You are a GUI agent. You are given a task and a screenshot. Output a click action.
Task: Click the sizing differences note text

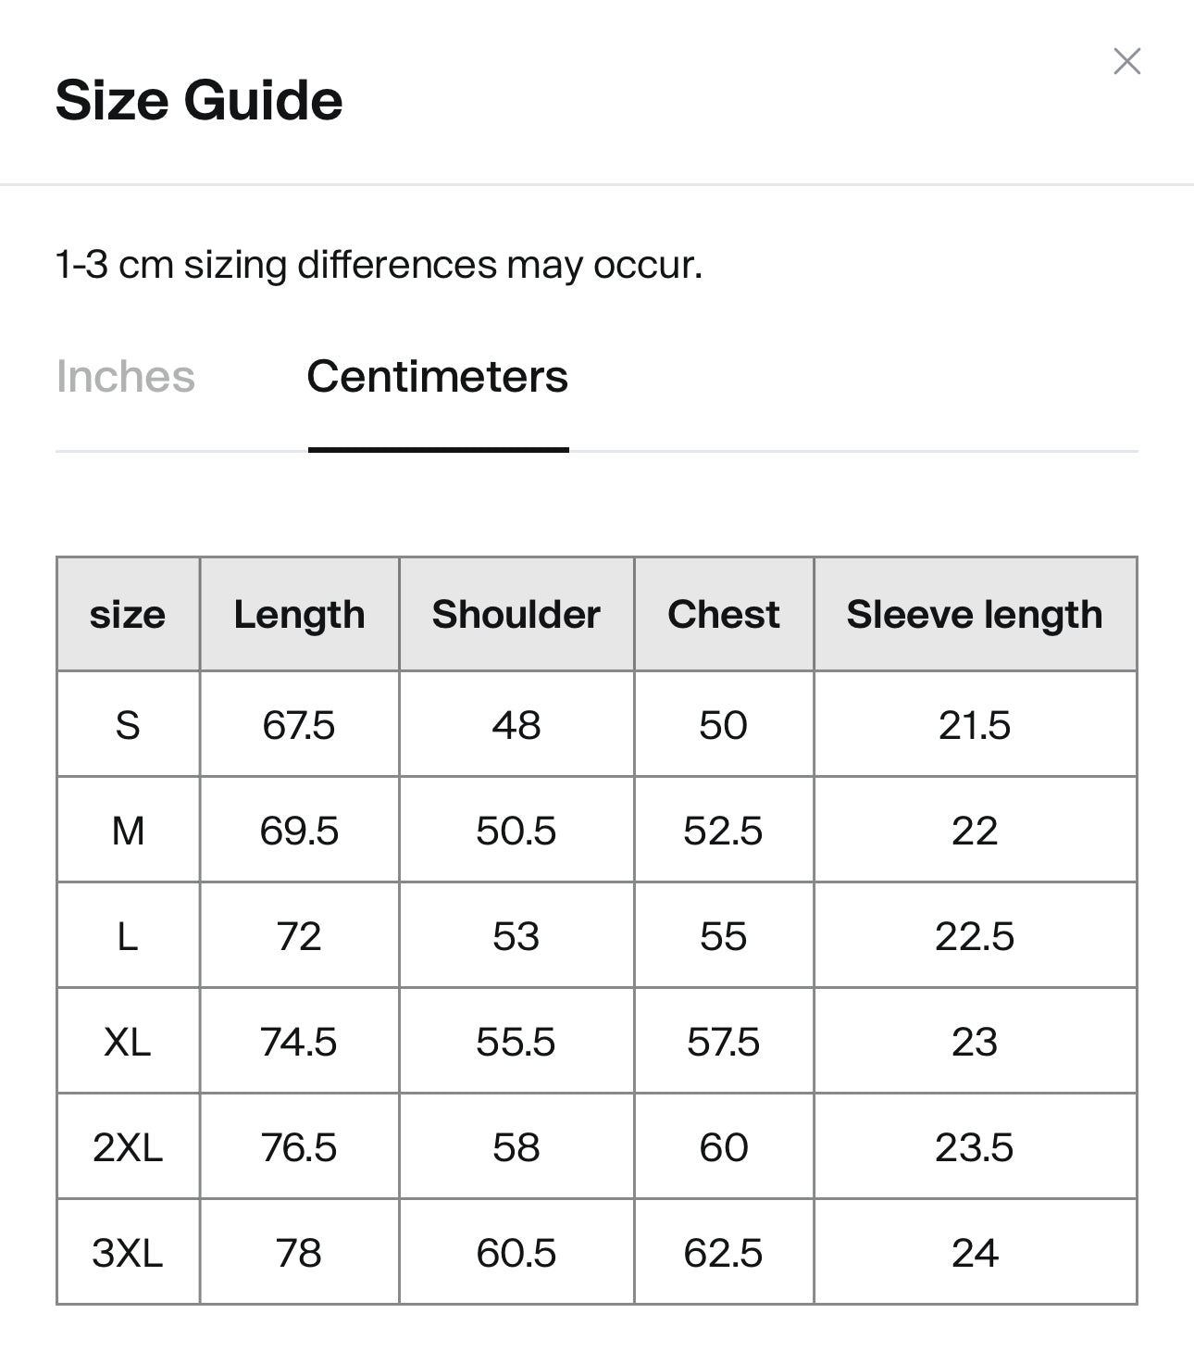point(379,265)
